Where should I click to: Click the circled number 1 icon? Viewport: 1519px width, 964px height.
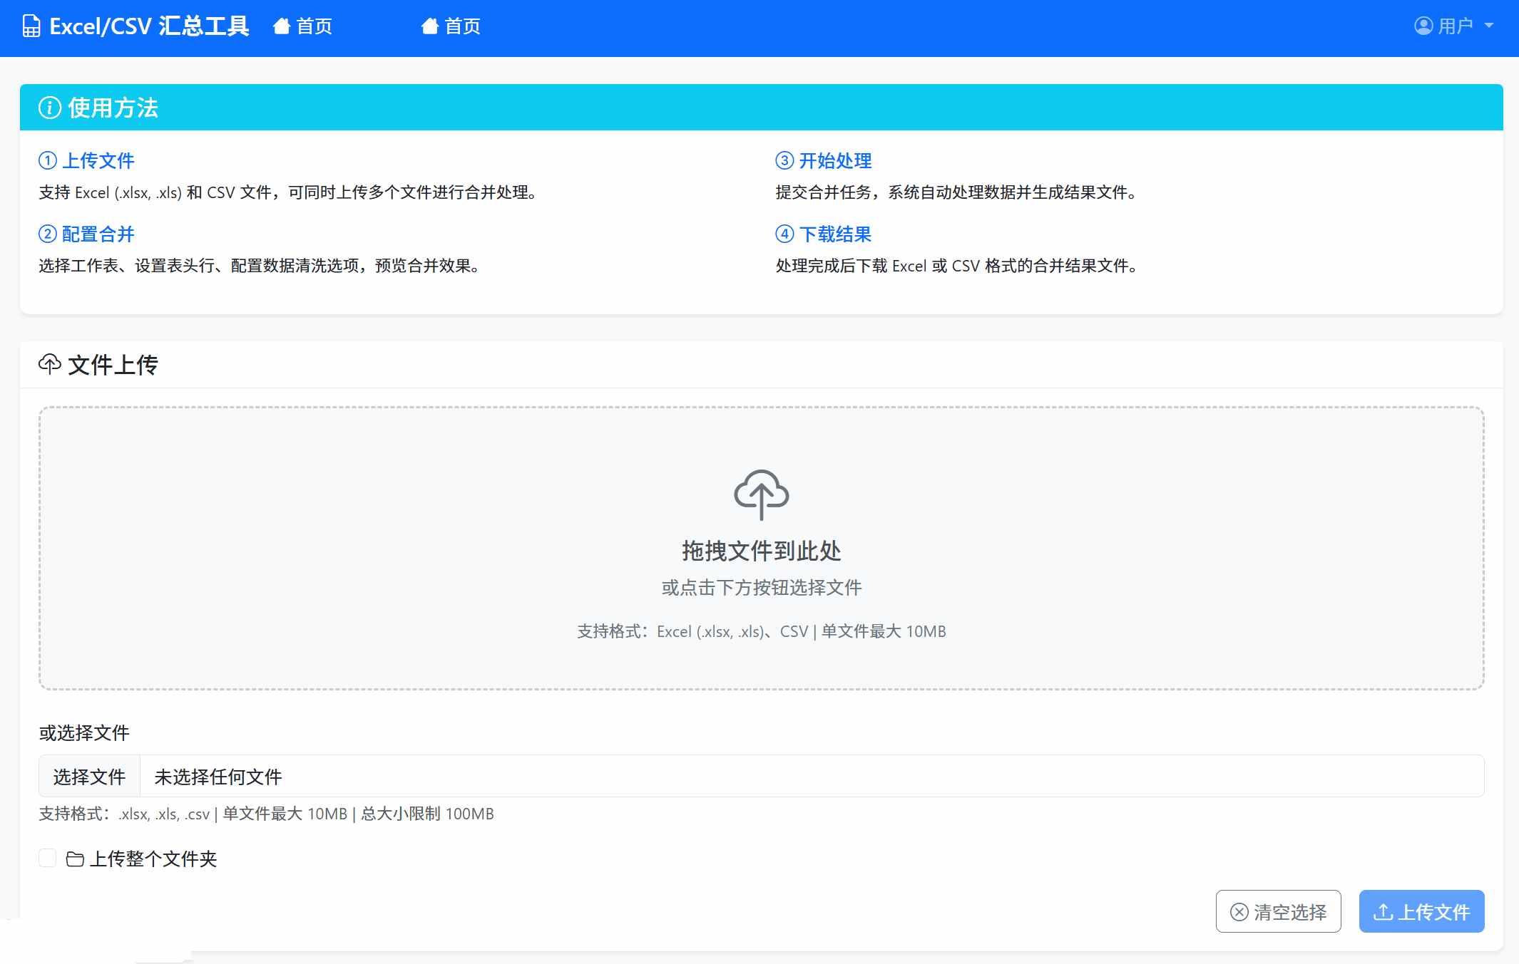click(x=47, y=160)
